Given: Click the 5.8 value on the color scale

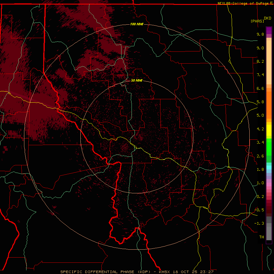Looking at the screenshot, I should click(x=260, y=102).
